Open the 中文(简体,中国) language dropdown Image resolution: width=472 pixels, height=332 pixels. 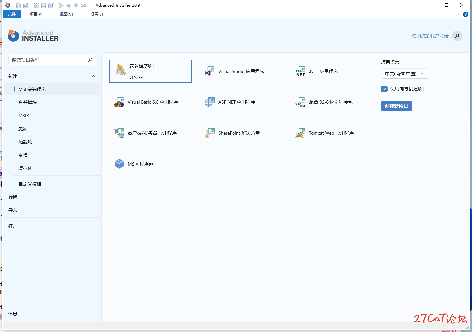click(x=405, y=74)
